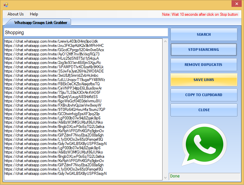Click the app icon in the title bar
The image size is (244, 185).
tap(6, 5)
